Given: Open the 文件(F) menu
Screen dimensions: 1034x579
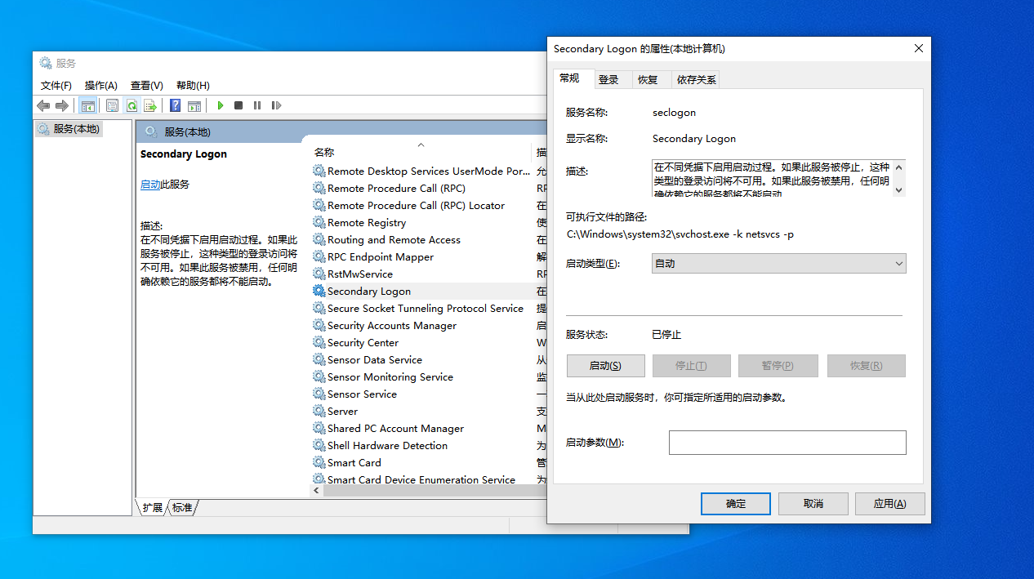Looking at the screenshot, I should coord(55,85).
